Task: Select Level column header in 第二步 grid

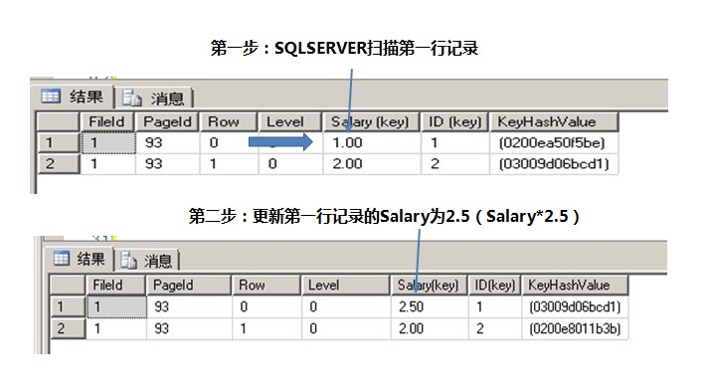Action: pyautogui.click(x=345, y=286)
